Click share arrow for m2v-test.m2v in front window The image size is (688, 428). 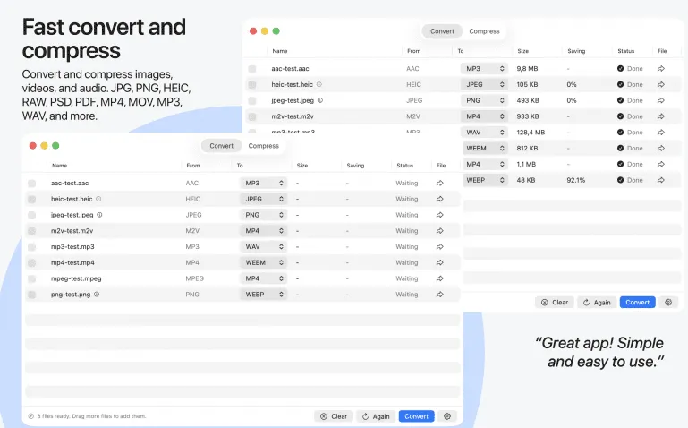(x=439, y=231)
